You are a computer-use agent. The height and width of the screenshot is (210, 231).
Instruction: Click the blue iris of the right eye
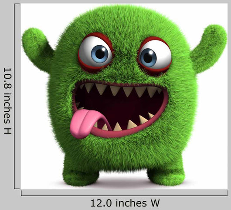pos(148,57)
